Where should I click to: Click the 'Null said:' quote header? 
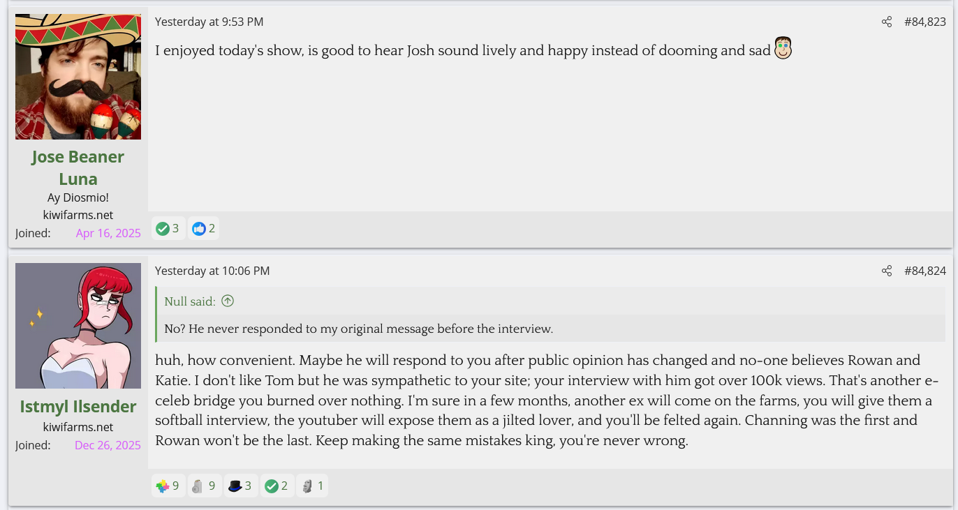tap(190, 301)
